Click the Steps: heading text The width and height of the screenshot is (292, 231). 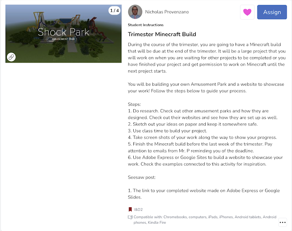134,105
